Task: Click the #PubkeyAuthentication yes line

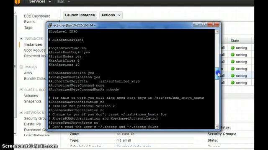Action: pos(74,77)
